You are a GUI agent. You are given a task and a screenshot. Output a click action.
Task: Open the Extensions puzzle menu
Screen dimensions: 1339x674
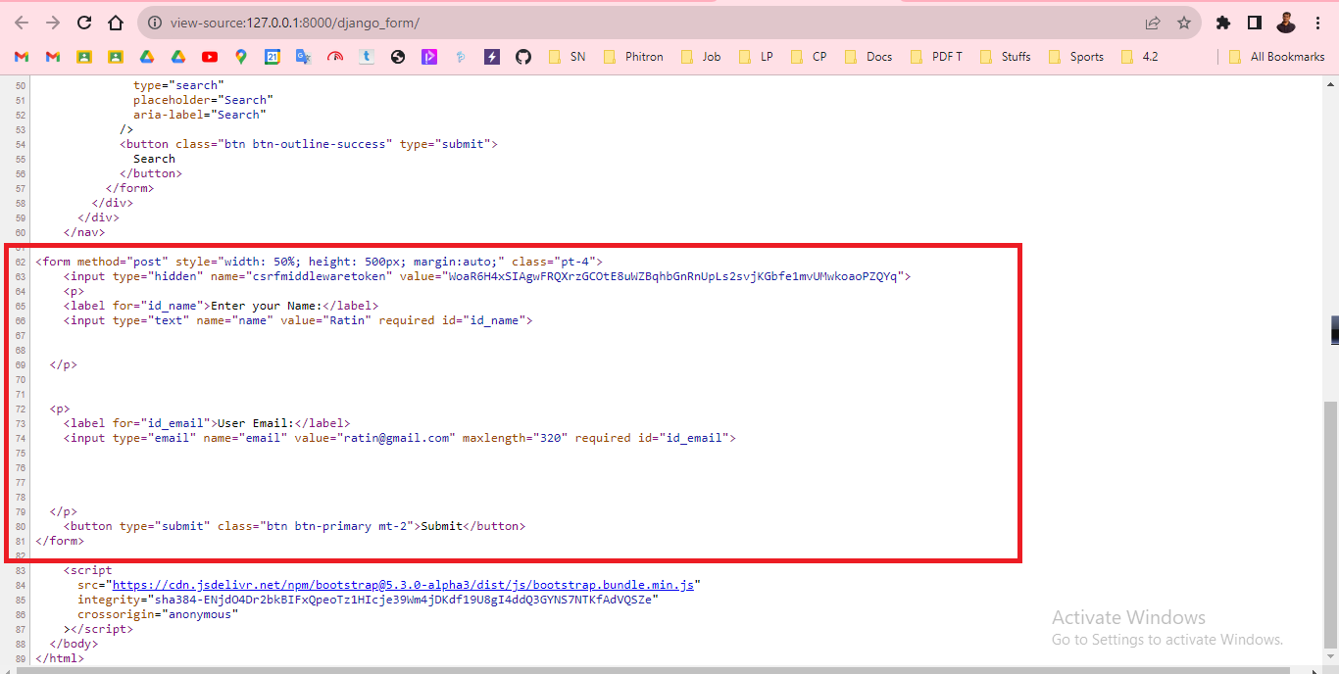pos(1222,23)
